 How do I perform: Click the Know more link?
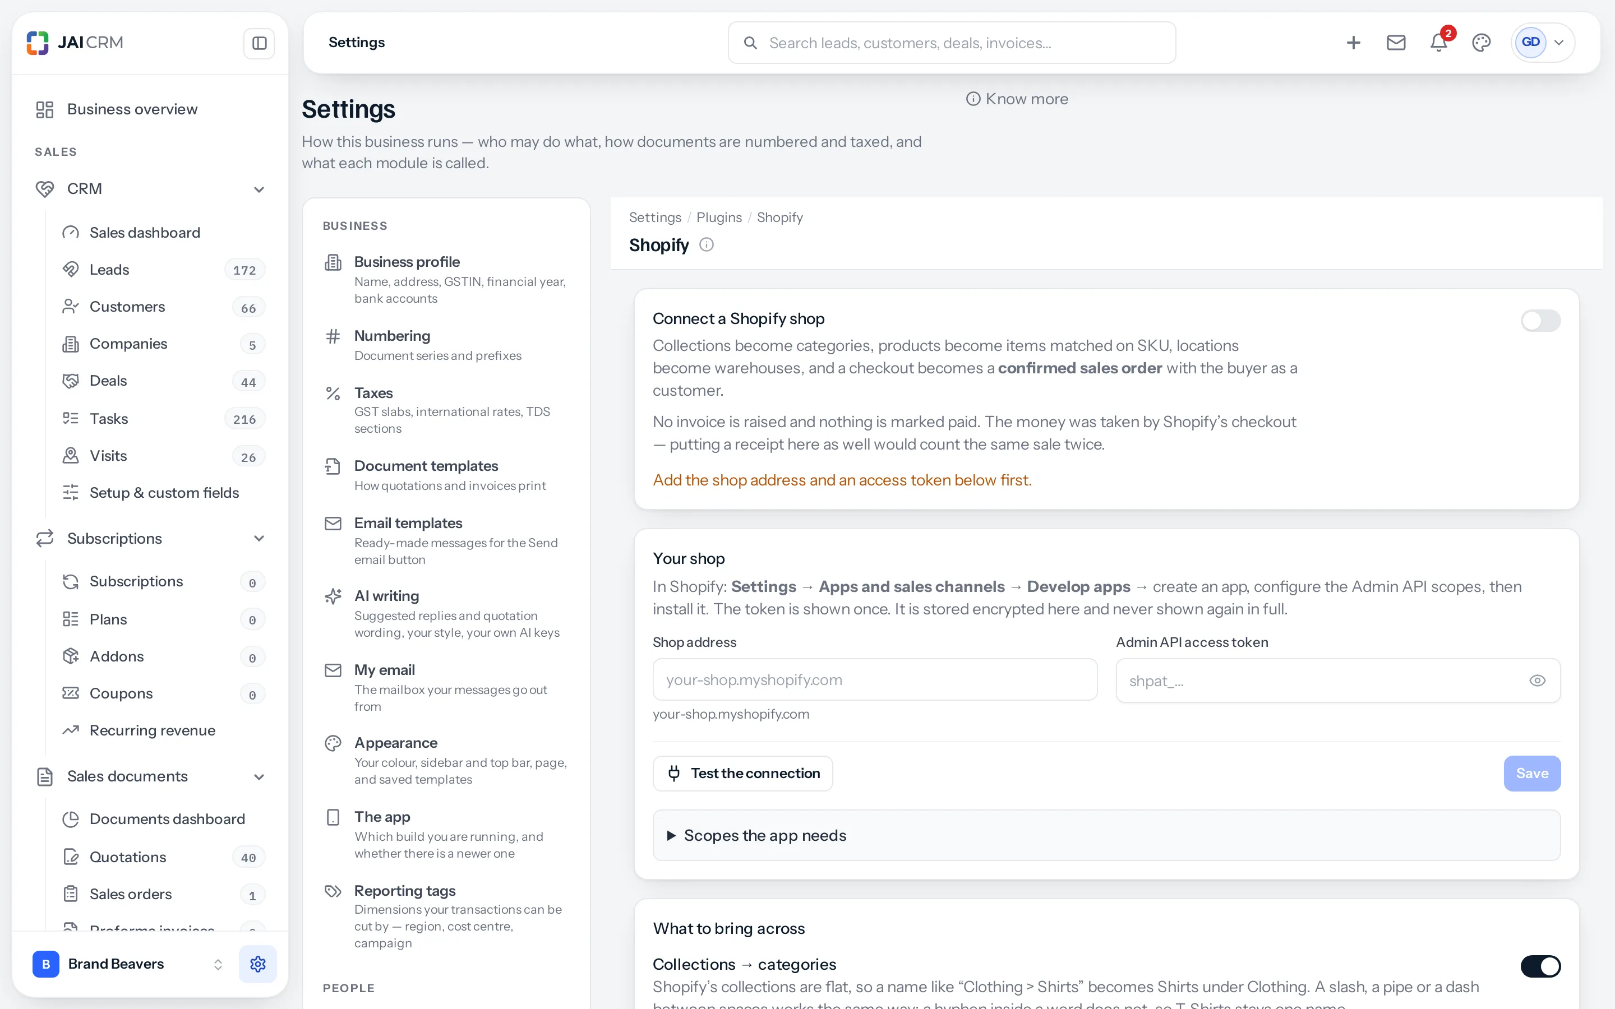coord(1017,99)
